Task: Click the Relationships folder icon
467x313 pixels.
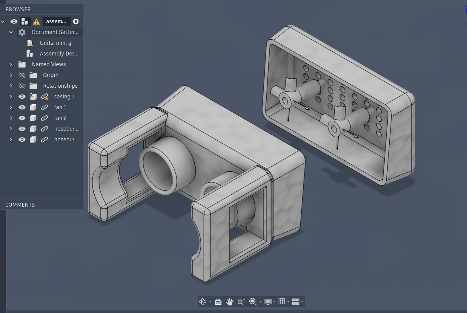Action: [x=33, y=86]
